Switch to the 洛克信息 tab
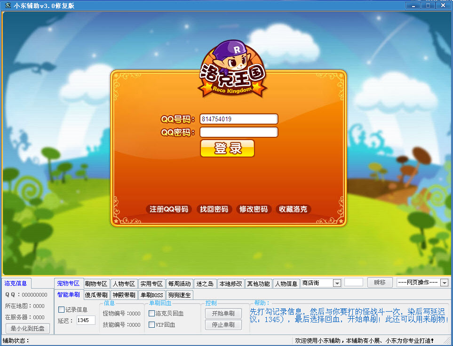Image resolution: width=453 pixels, height=346 pixels. click(16, 283)
